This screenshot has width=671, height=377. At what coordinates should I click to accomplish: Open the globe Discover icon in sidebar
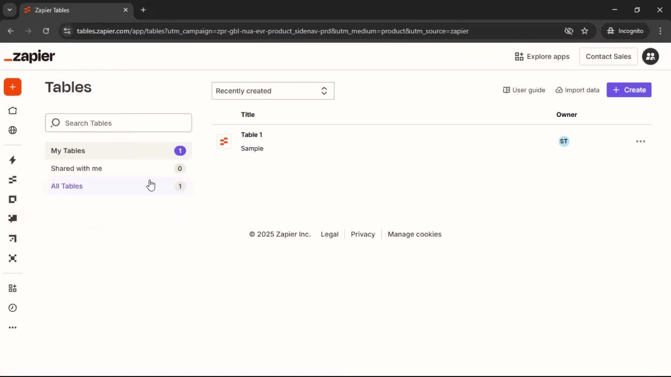[x=13, y=130]
